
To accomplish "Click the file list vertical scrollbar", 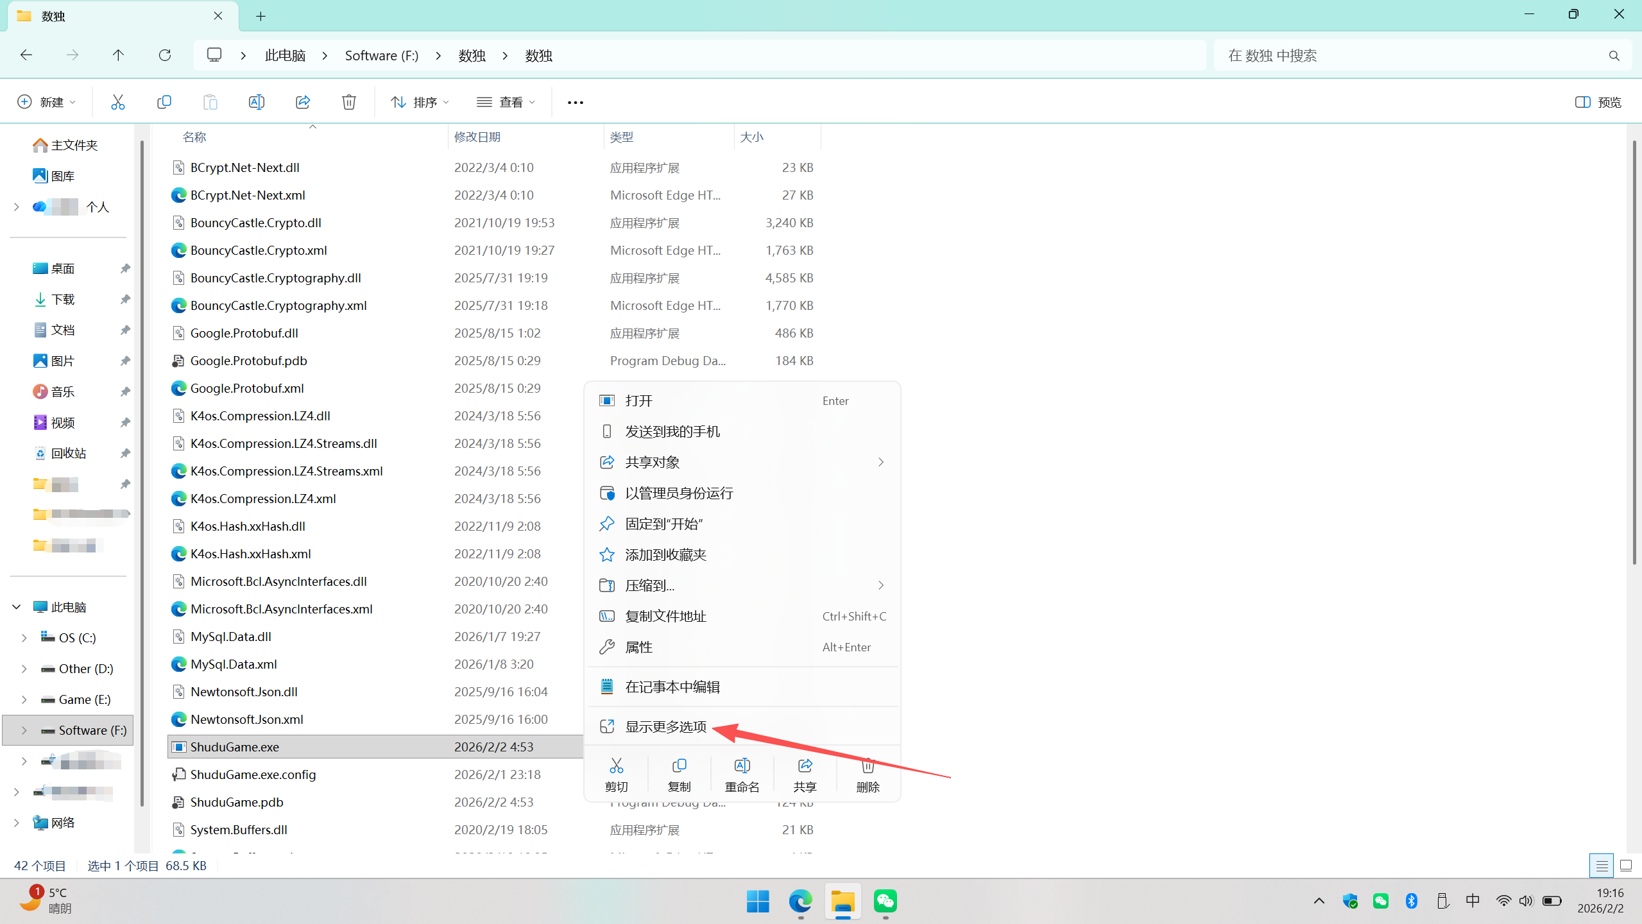I will point(1633,353).
